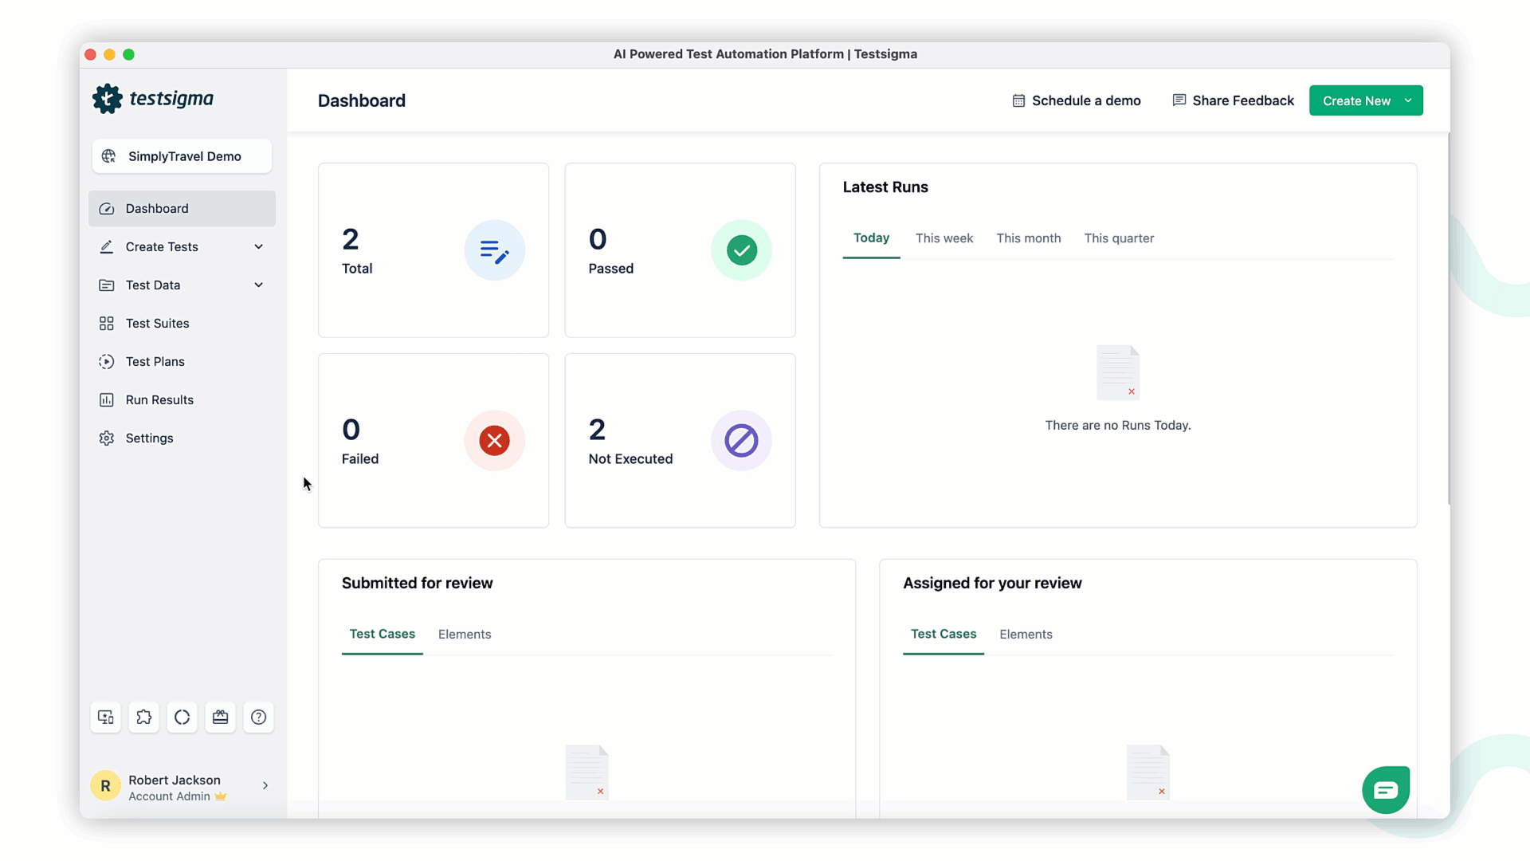Go to Dashboard in the sidebar

182,209
